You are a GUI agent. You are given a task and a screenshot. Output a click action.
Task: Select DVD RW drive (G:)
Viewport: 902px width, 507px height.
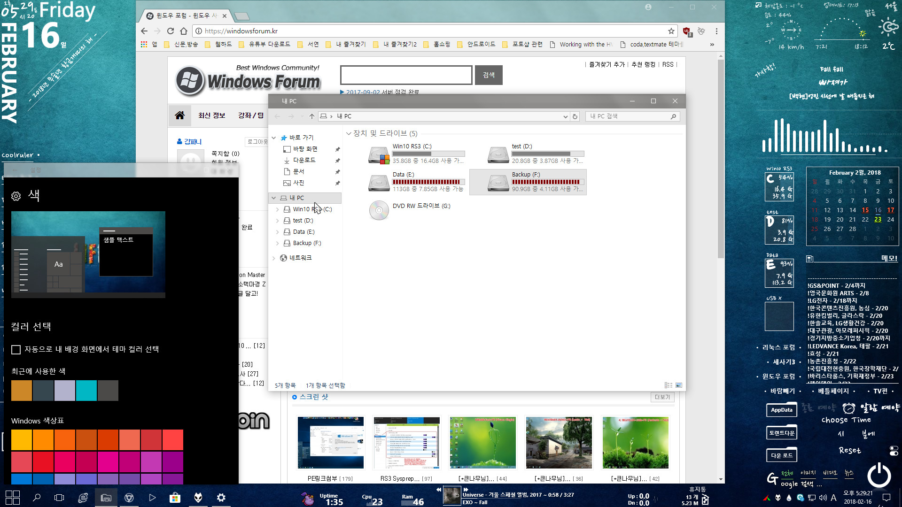pyautogui.click(x=410, y=210)
